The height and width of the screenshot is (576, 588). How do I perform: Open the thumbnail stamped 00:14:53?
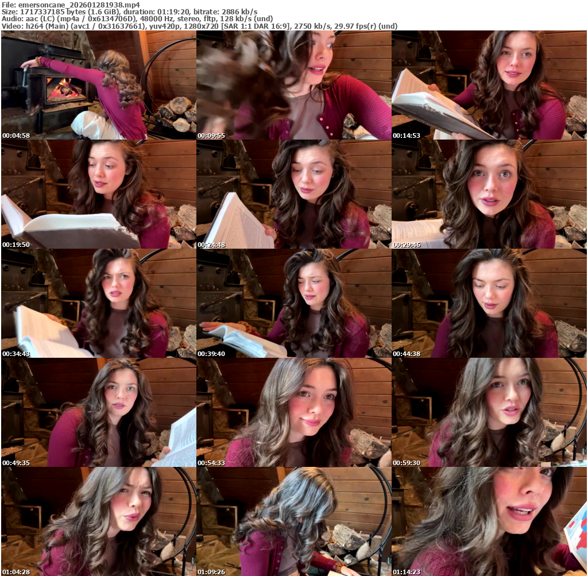[x=489, y=85]
